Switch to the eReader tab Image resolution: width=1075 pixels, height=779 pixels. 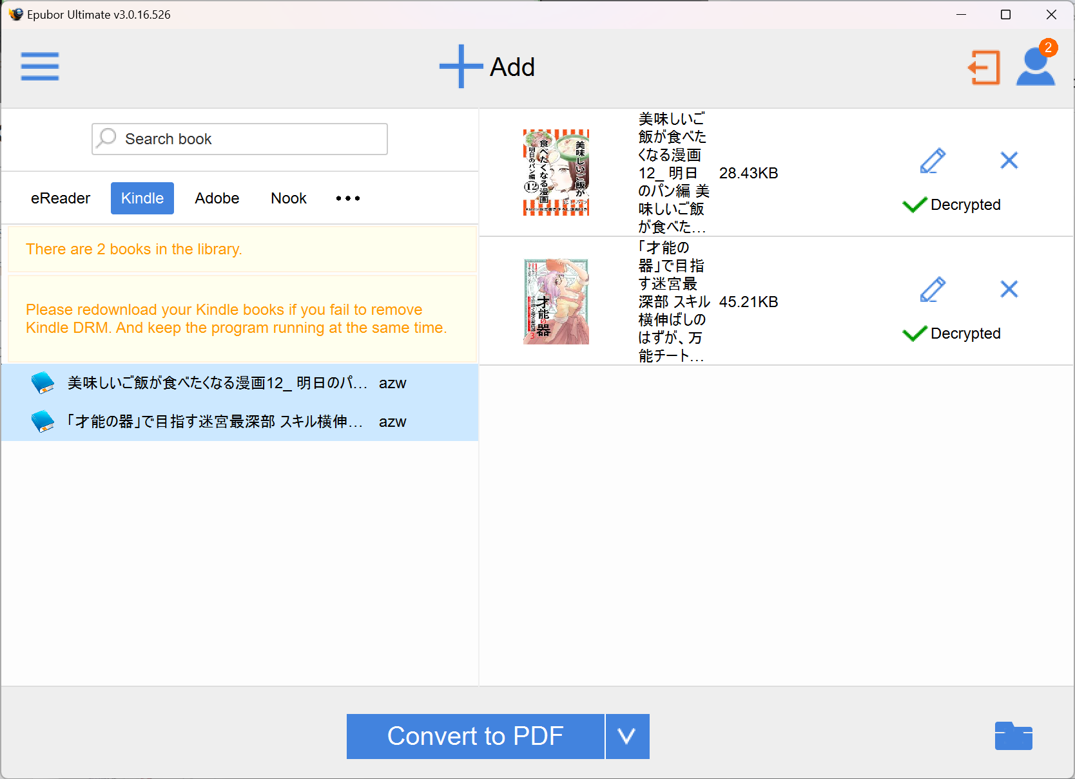tap(60, 198)
